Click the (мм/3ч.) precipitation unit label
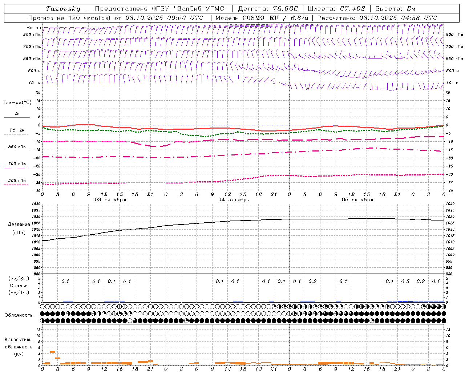Image resolution: width=465 pixels, height=372 pixels. 19,279
